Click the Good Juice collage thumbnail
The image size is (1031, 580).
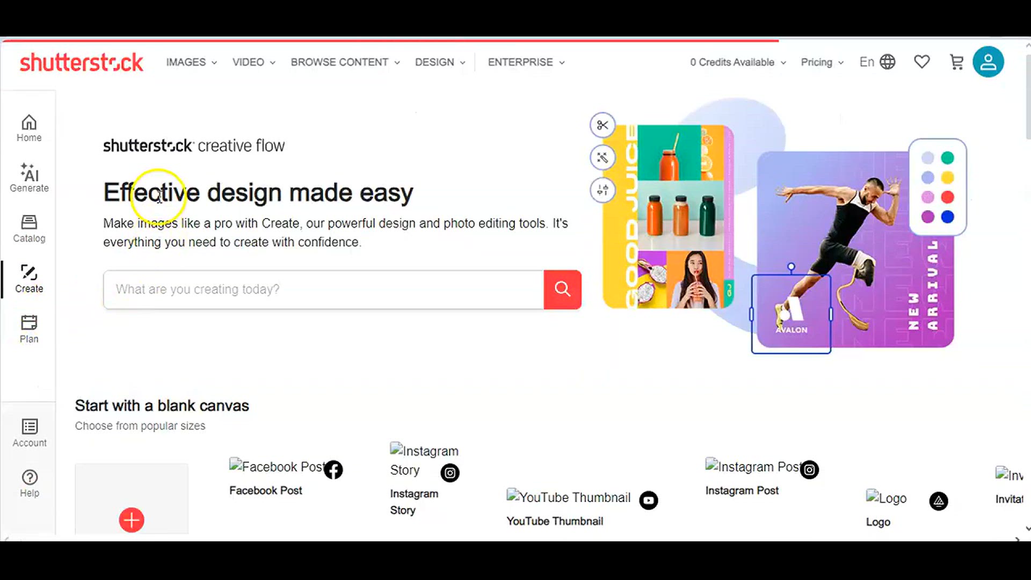(x=669, y=217)
